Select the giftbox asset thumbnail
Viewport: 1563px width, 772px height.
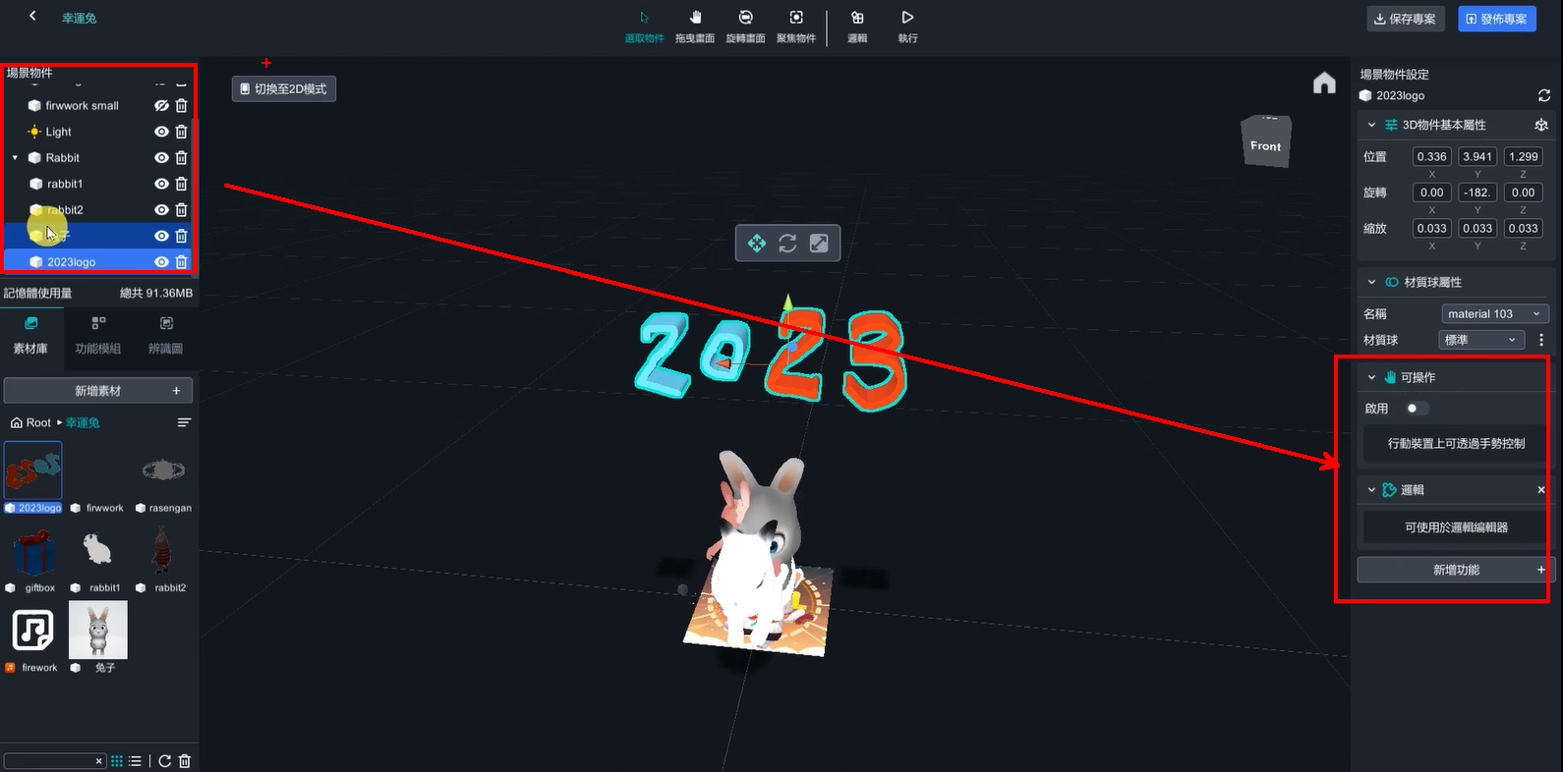tap(33, 555)
